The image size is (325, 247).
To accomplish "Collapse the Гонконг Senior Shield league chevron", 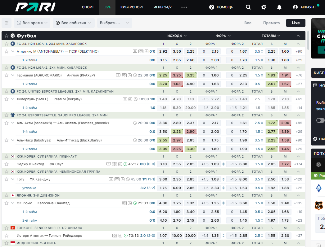I will (x=298, y=228).
